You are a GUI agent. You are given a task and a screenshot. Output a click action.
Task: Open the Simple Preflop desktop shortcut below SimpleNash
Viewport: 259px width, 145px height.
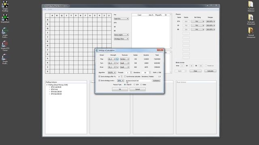(5, 33)
